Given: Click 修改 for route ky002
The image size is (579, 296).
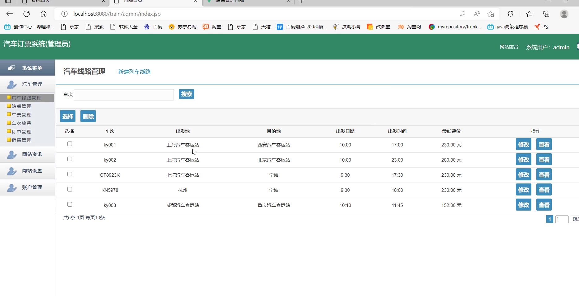Looking at the screenshot, I should [523, 160].
